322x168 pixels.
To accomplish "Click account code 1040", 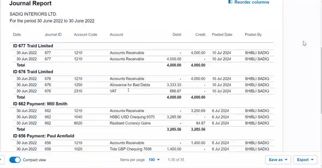I will pos(78,117).
